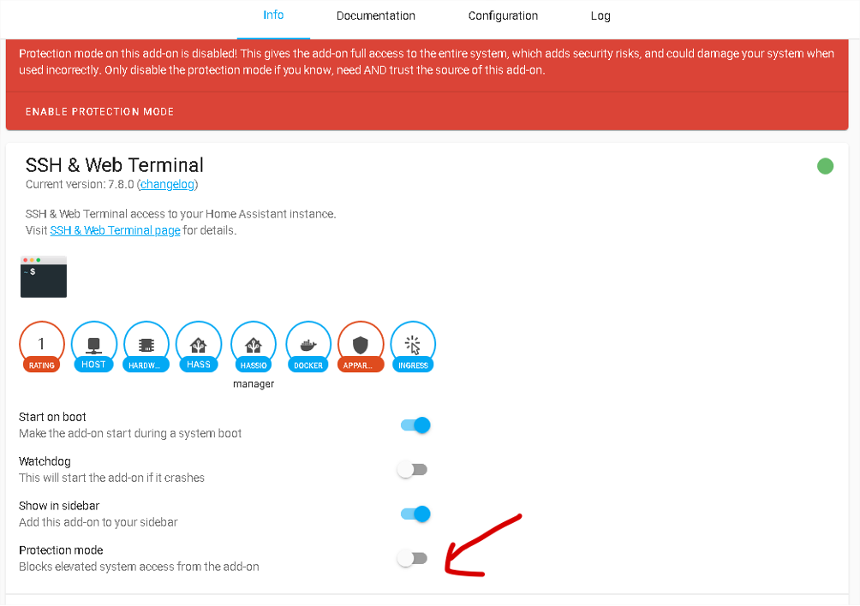This screenshot has width=860, height=606.
Task: Click the Show in sidebar label
Action: pos(59,506)
